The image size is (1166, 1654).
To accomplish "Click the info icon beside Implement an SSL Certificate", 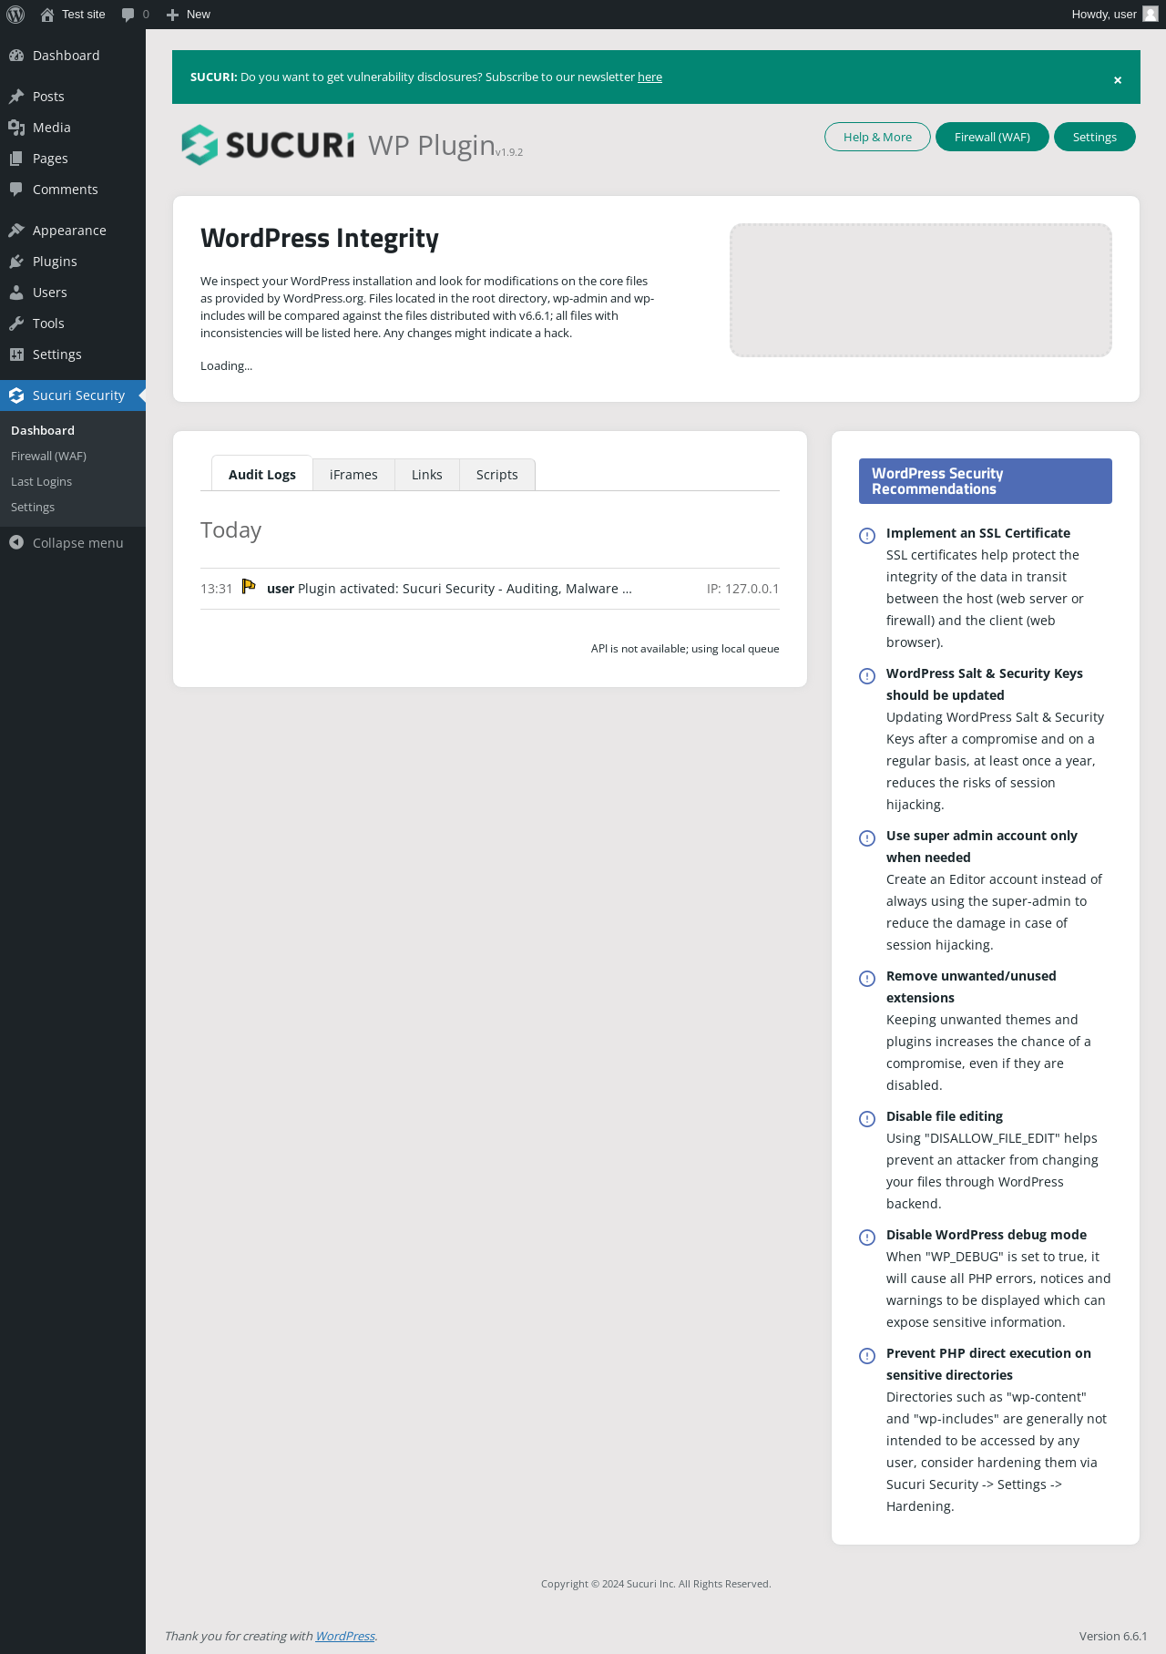I will (x=867, y=536).
